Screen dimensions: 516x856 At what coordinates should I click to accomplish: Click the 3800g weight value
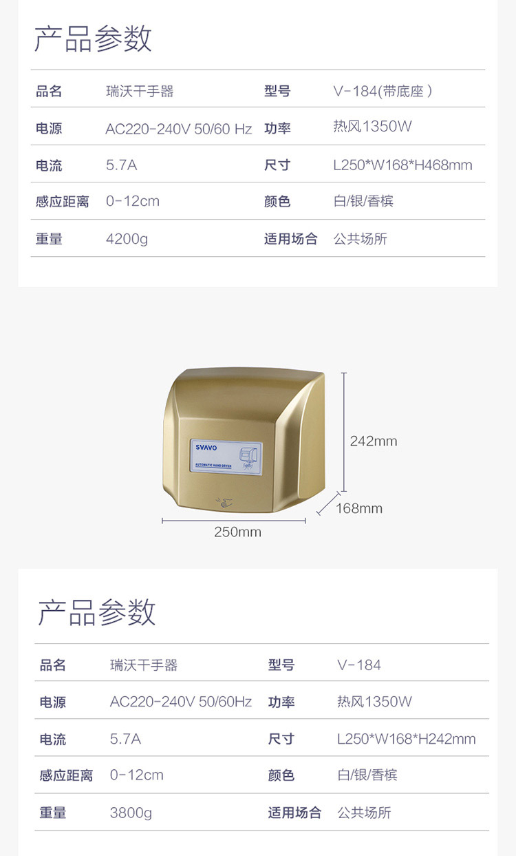coord(131,813)
